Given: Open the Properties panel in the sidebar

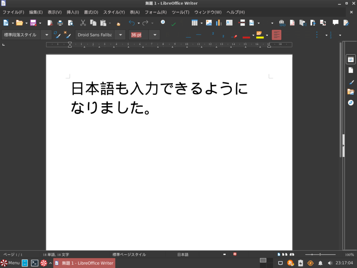Looking at the screenshot, I should coord(351,59).
